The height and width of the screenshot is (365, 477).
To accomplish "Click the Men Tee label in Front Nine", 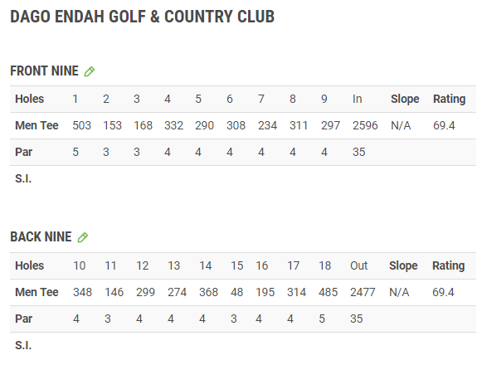I will [x=37, y=125].
